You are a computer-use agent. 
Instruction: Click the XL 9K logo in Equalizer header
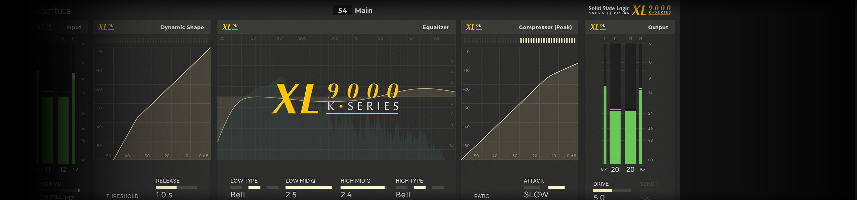point(230,27)
